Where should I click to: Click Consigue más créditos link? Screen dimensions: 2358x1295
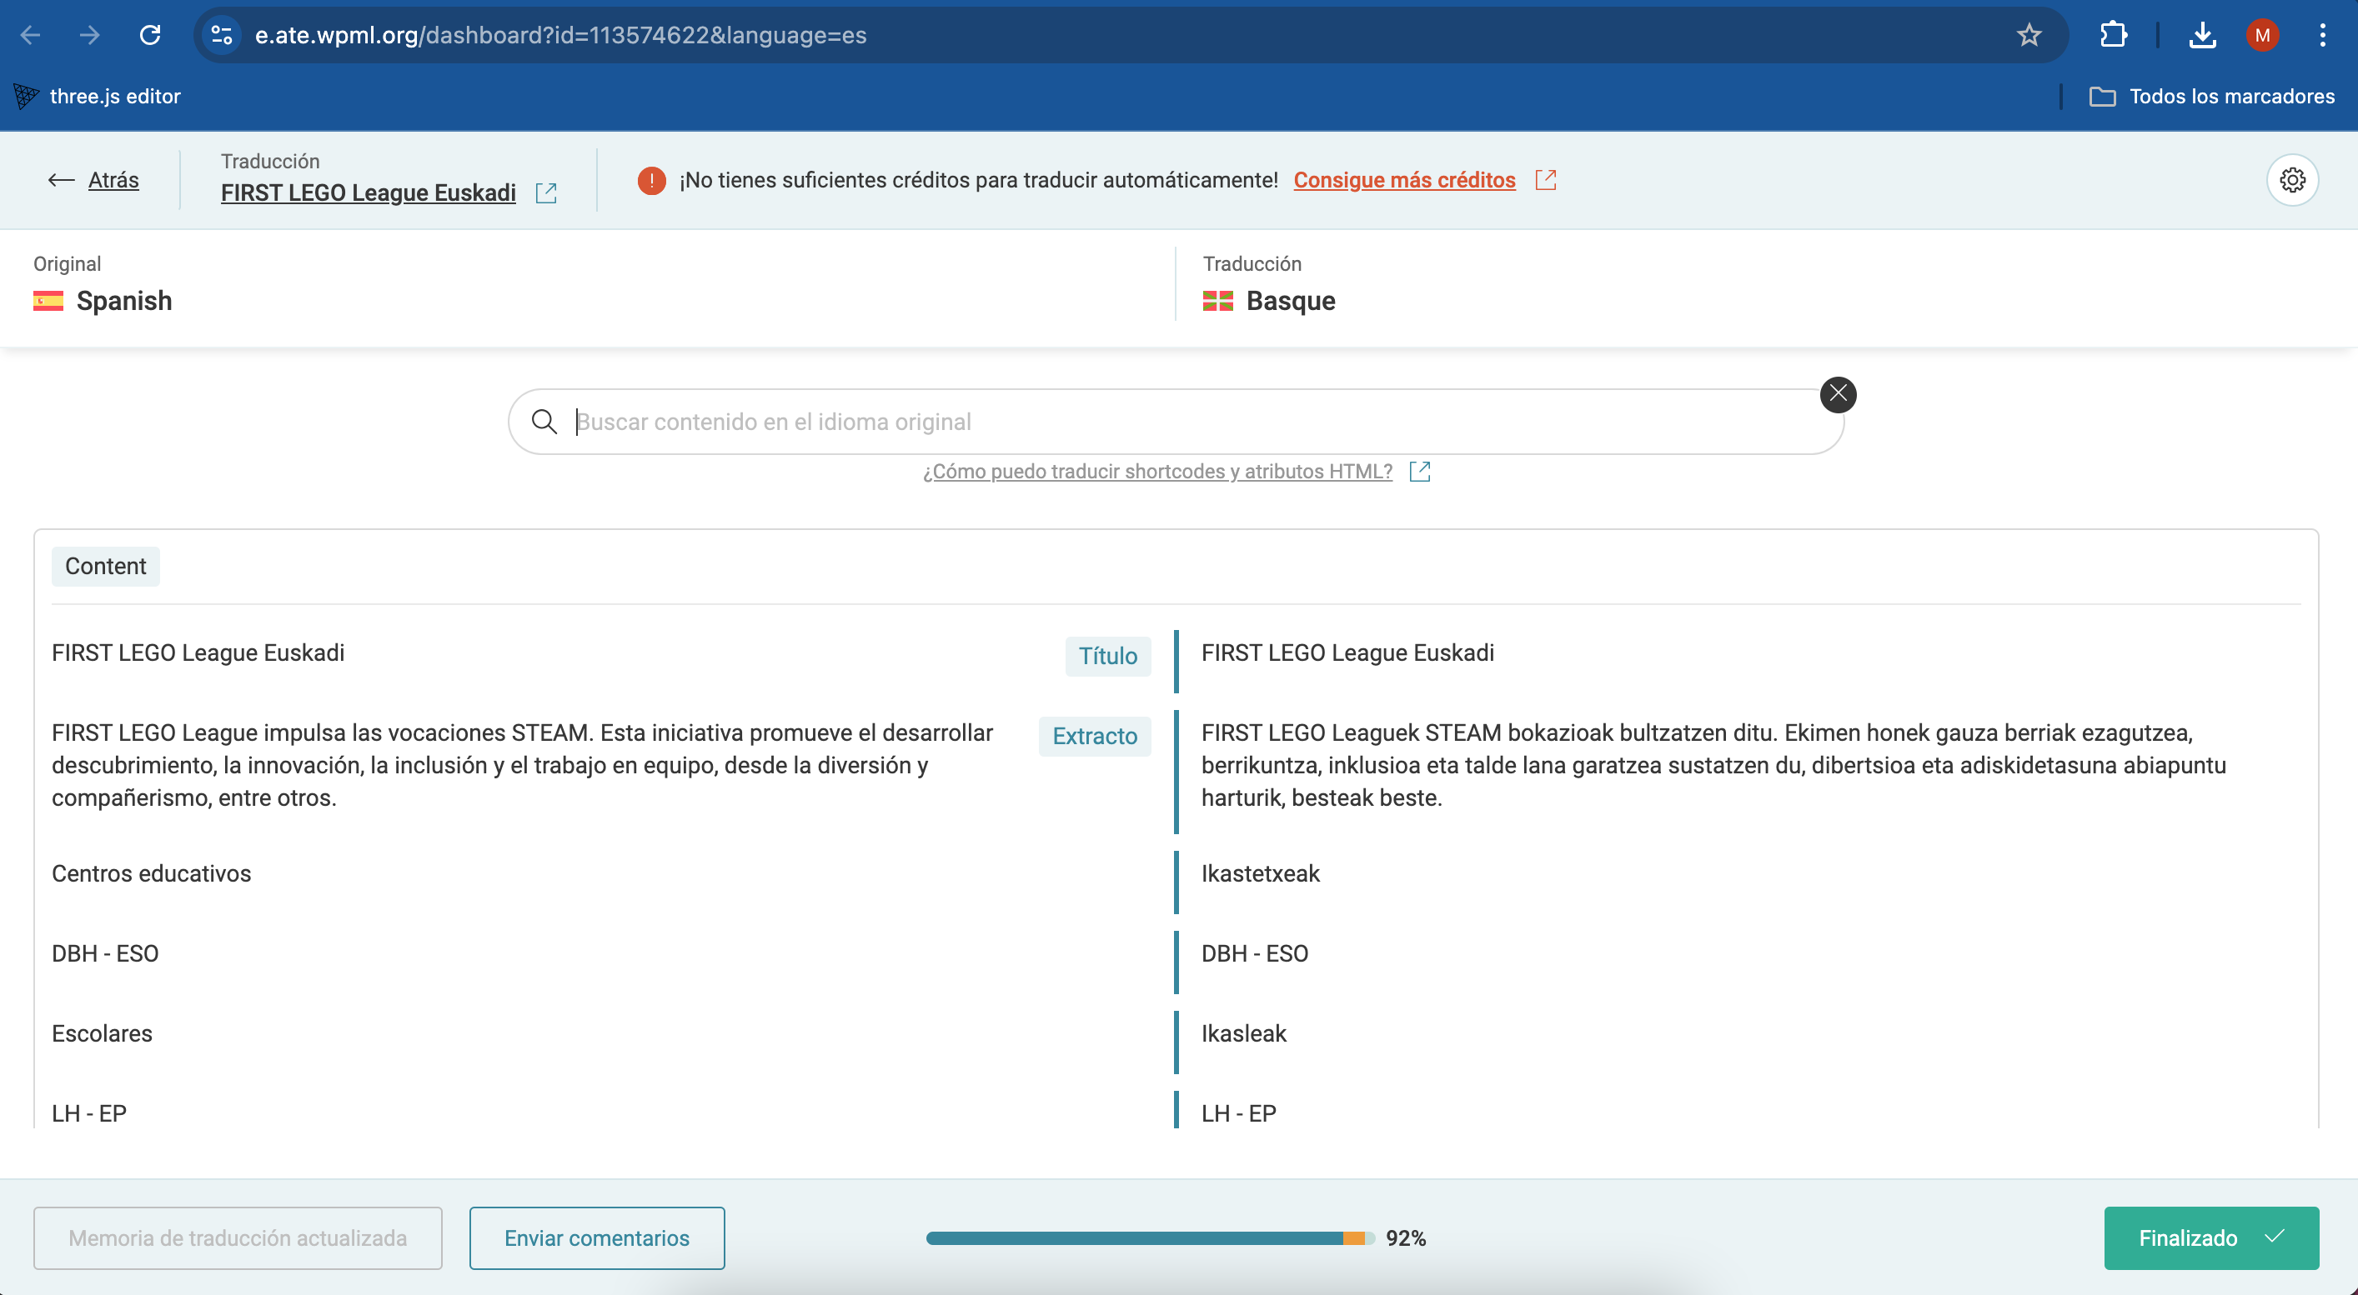pyautogui.click(x=1404, y=180)
